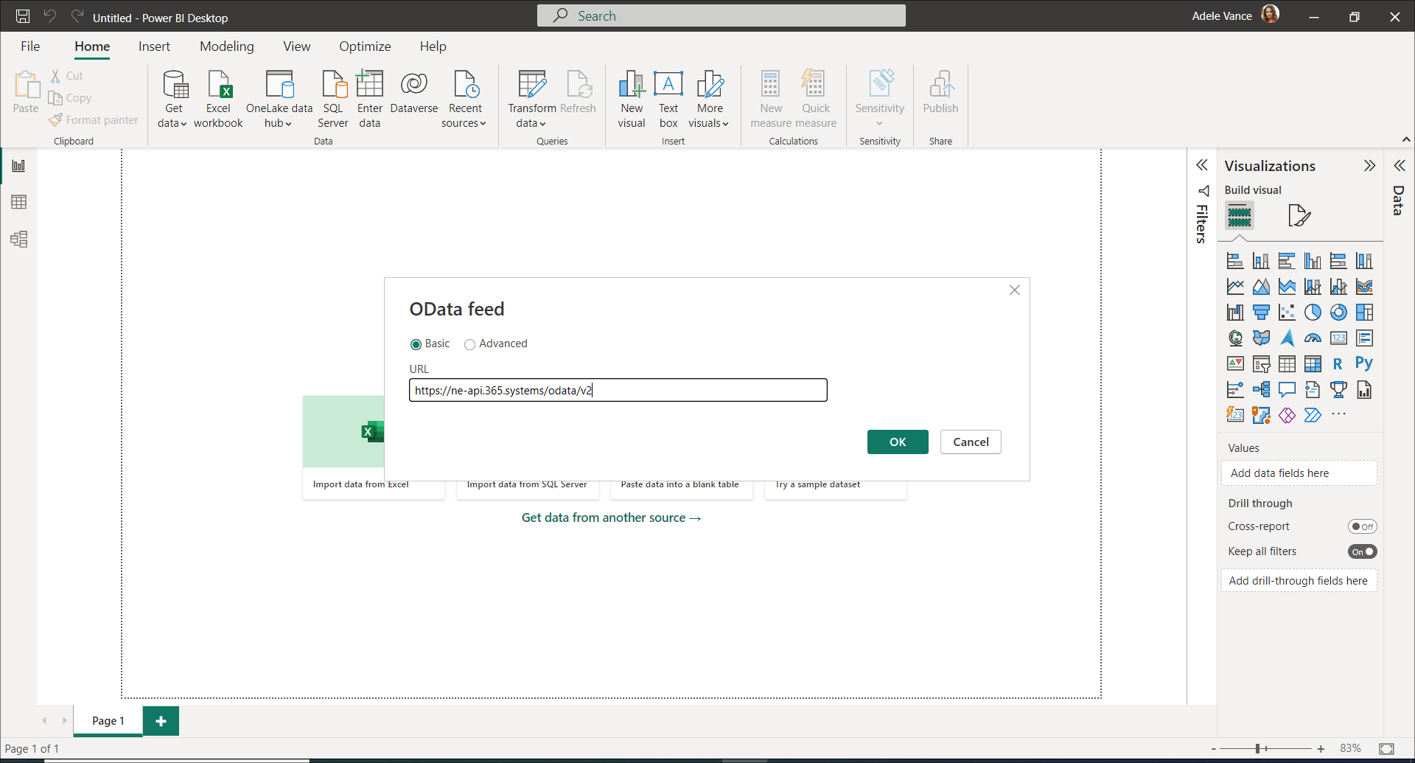
Task: Open the Modeling ribbon tab
Action: (x=226, y=46)
